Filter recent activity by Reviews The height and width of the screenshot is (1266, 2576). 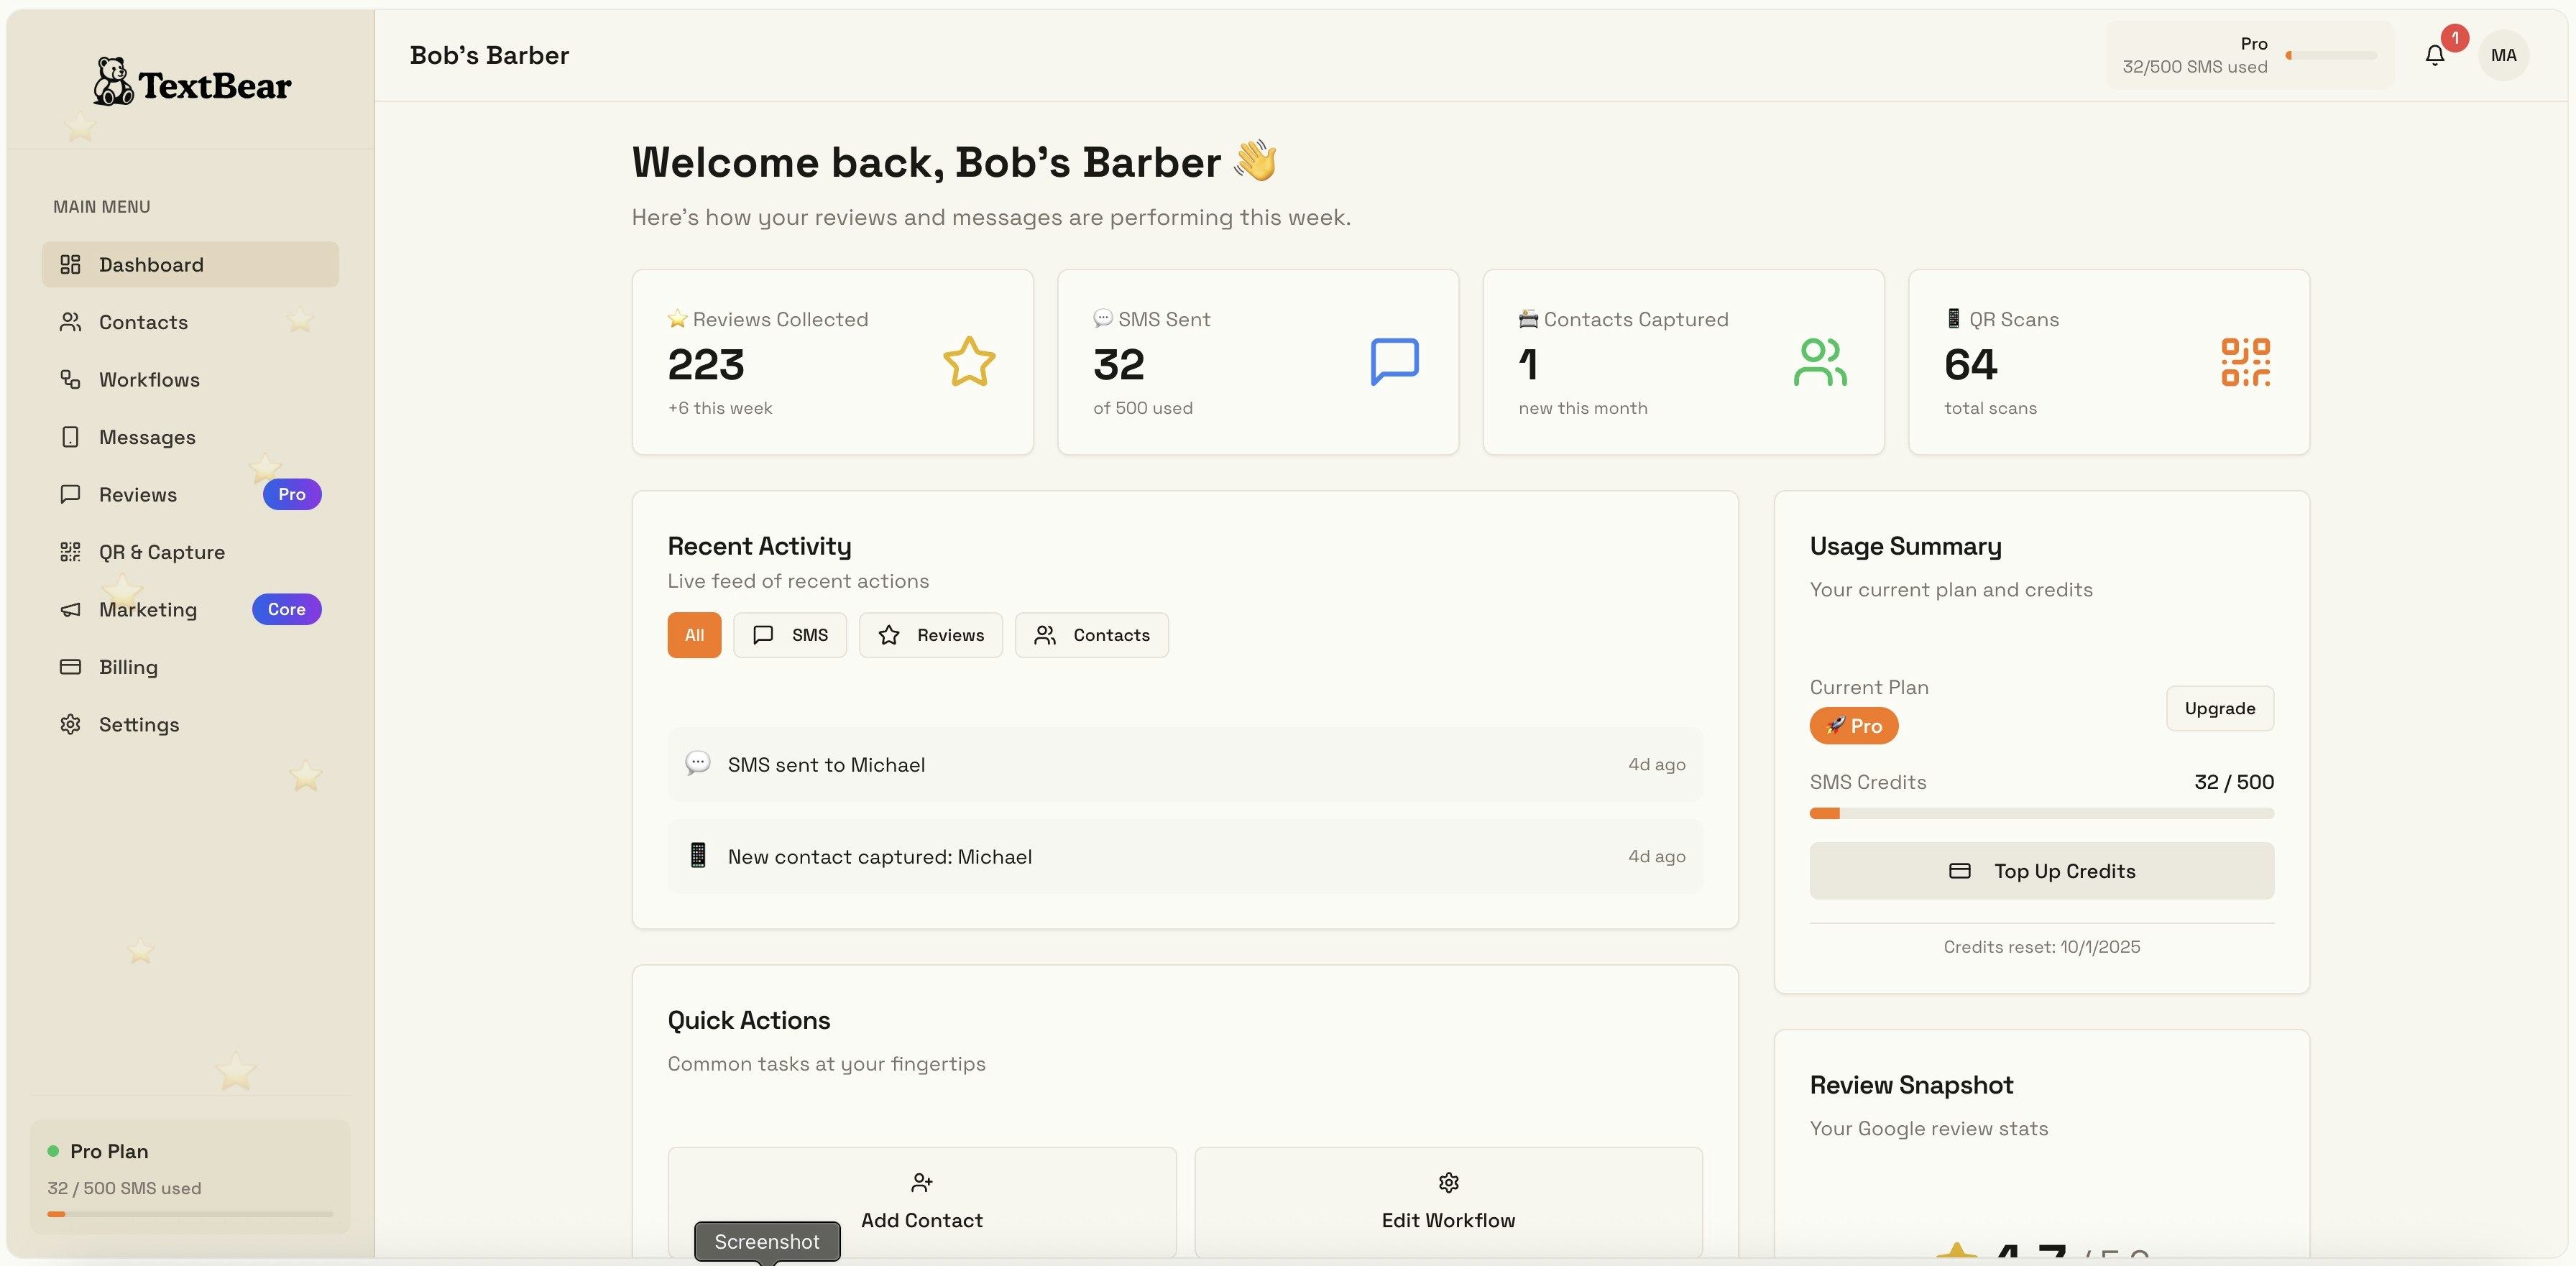click(x=930, y=635)
